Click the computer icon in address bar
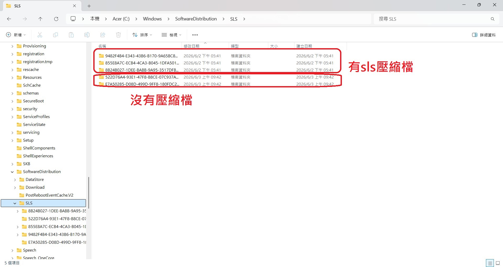 click(73, 19)
